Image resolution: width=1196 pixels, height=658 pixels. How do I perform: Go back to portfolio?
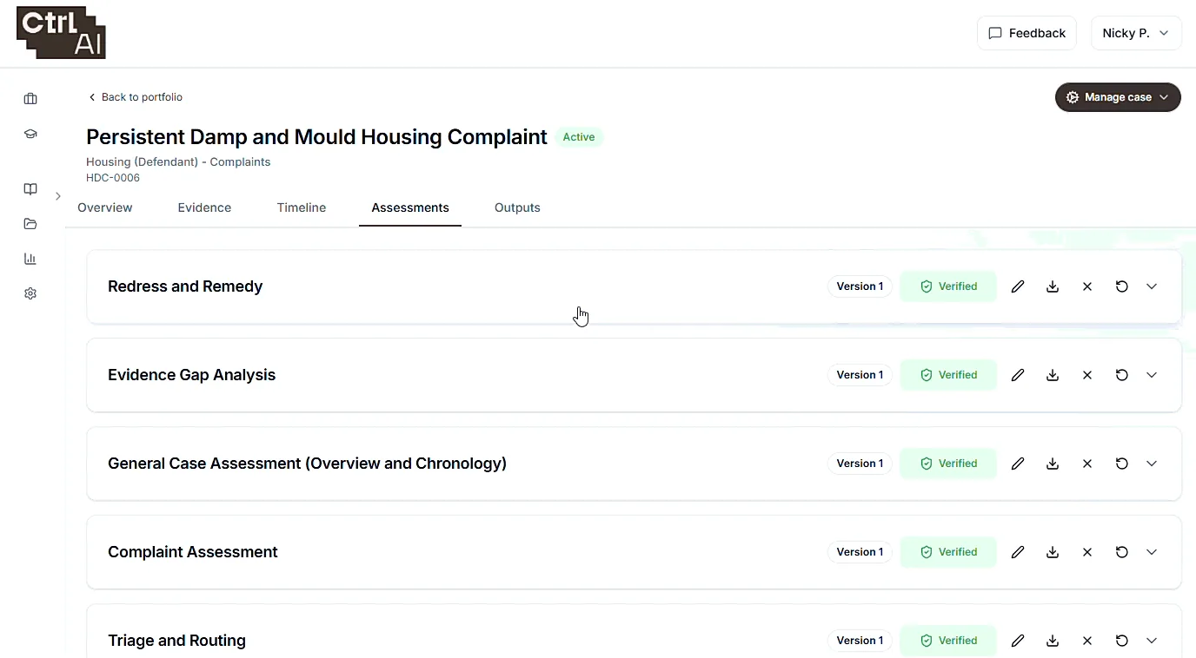tap(136, 97)
